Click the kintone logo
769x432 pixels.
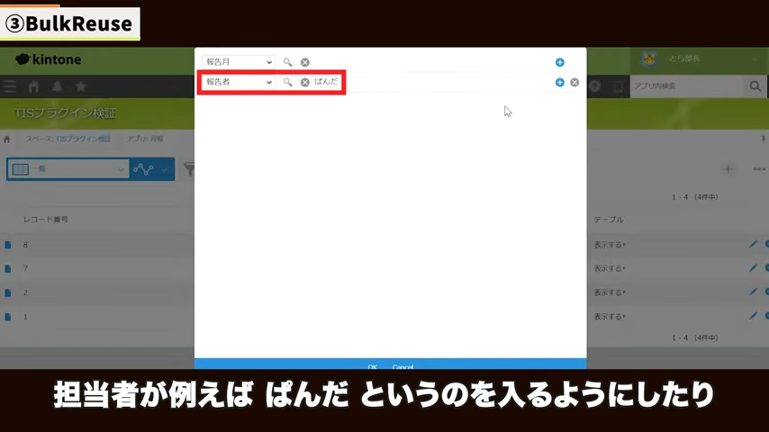click(49, 59)
